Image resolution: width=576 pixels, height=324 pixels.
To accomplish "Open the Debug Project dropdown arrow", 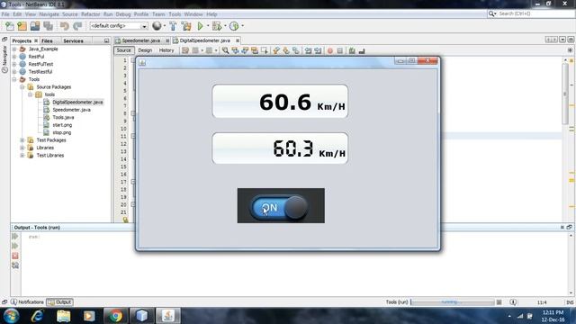I will tap(225, 26).
